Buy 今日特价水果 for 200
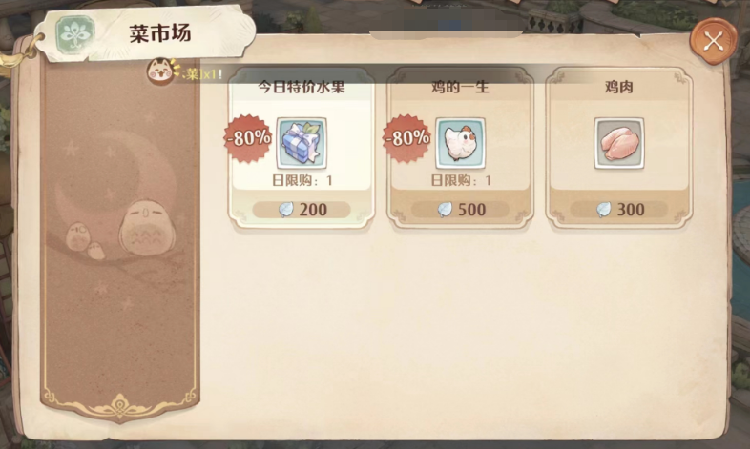The width and height of the screenshot is (750, 449). [x=302, y=210]
